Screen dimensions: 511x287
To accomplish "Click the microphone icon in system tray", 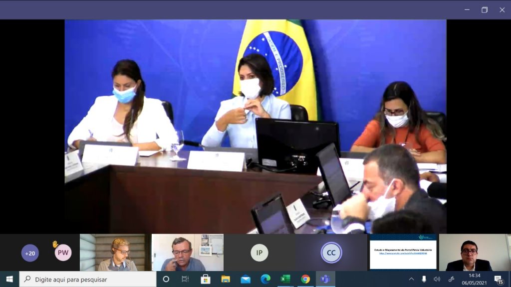I will (x=424, y=279).
